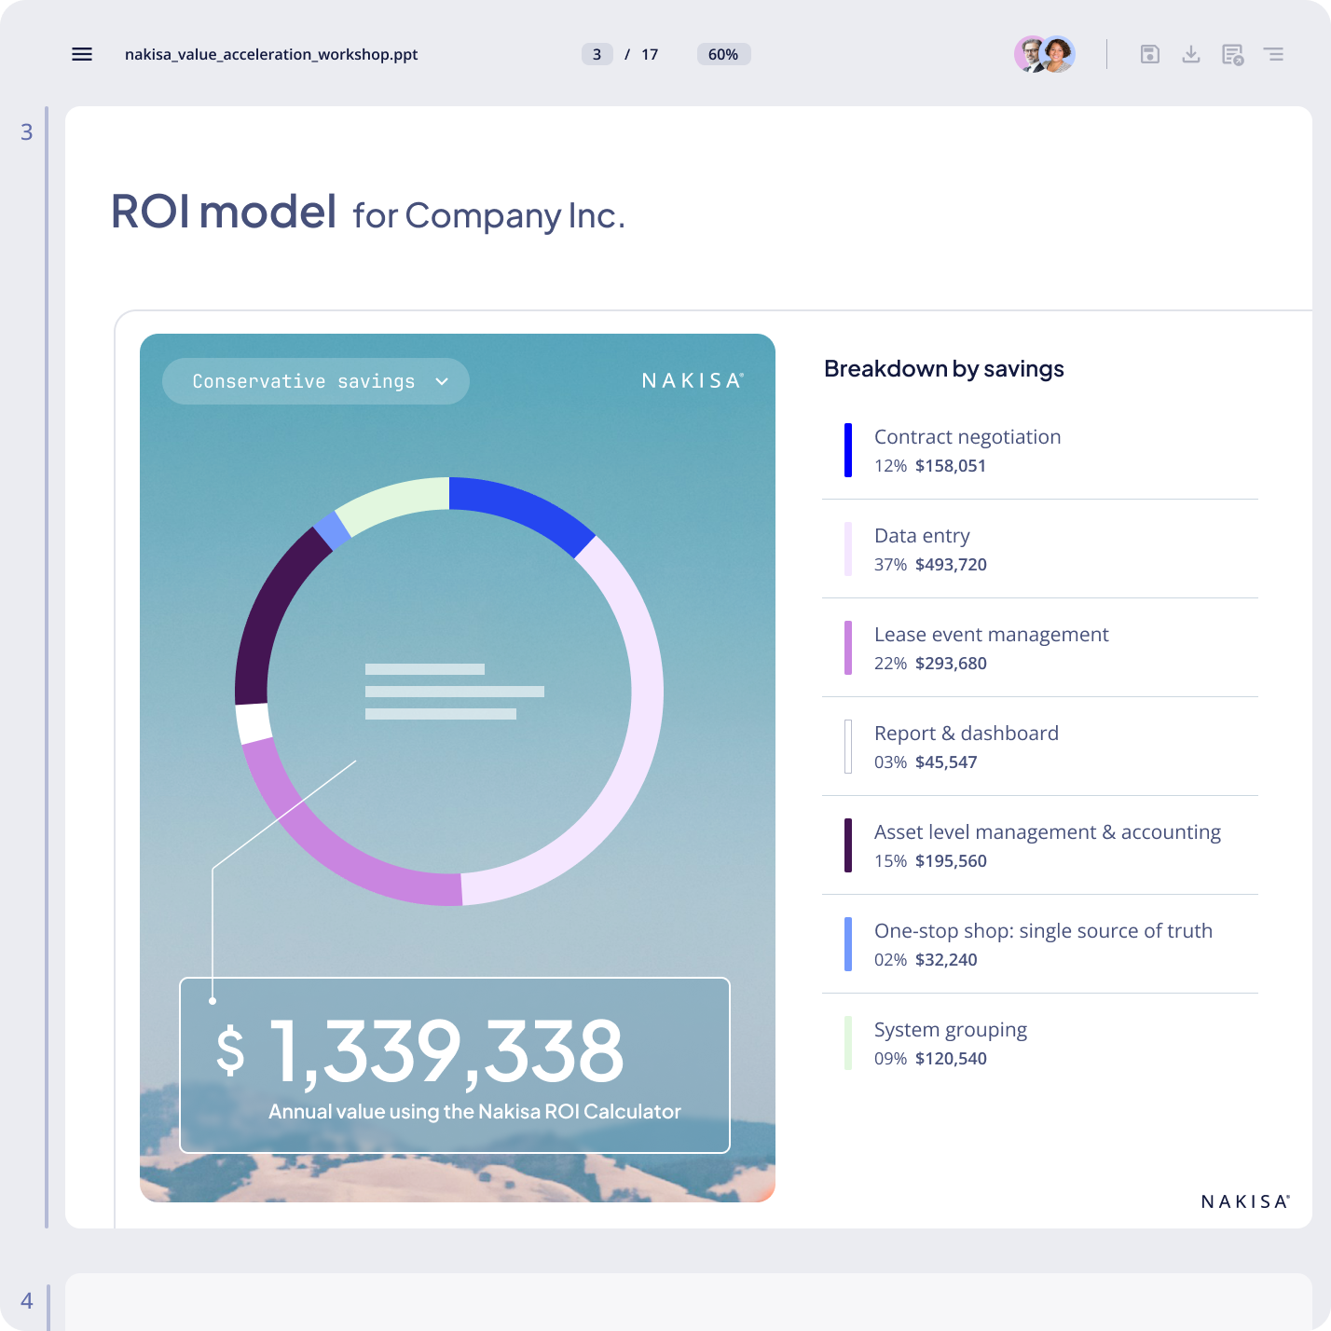Click the donut chart center summary
The width and height of the screenshot is (1331, 1331).
tap(454, 690)
